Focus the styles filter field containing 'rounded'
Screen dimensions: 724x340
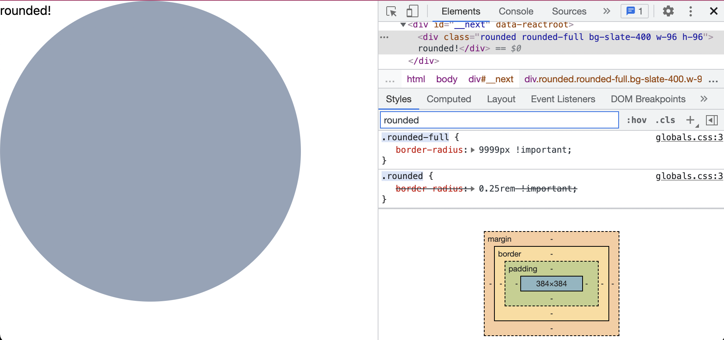point(500,120)
